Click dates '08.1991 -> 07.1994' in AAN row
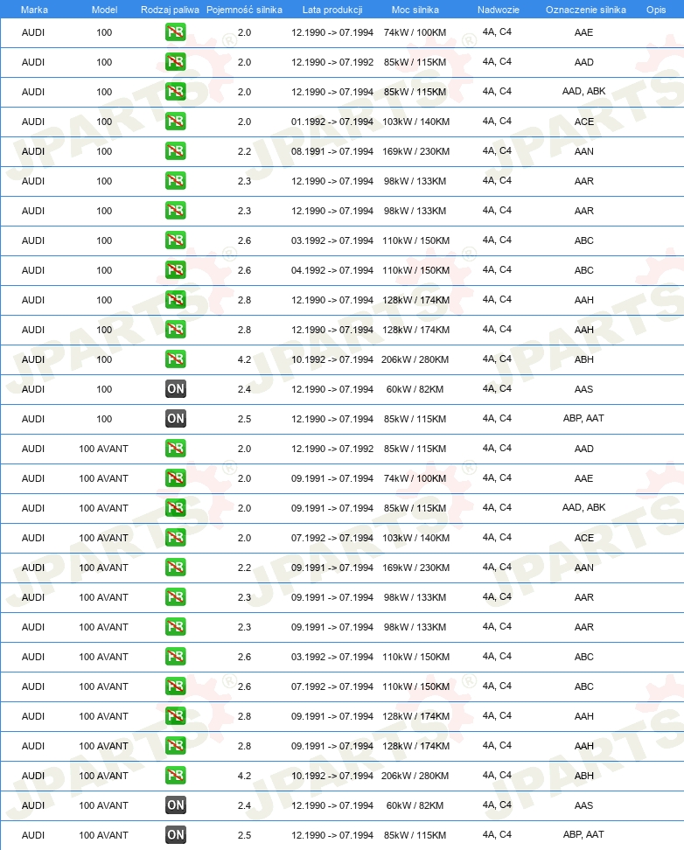Viewport: 684px width, 850px height. 332,151
